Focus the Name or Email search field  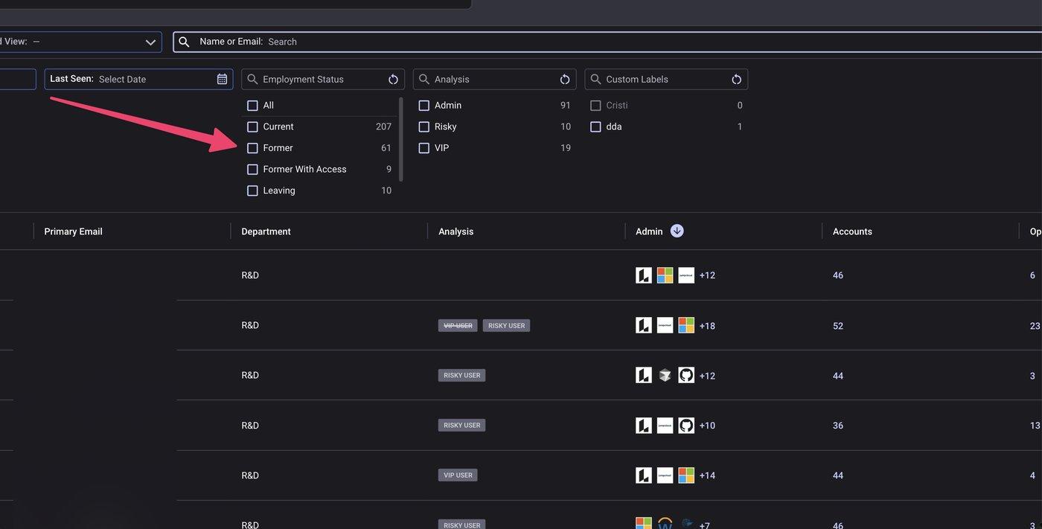[x=607, y=42]
